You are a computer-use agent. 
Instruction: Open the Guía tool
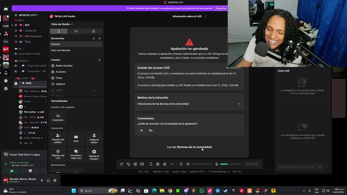pyautogui.click(x=76, y=138)
